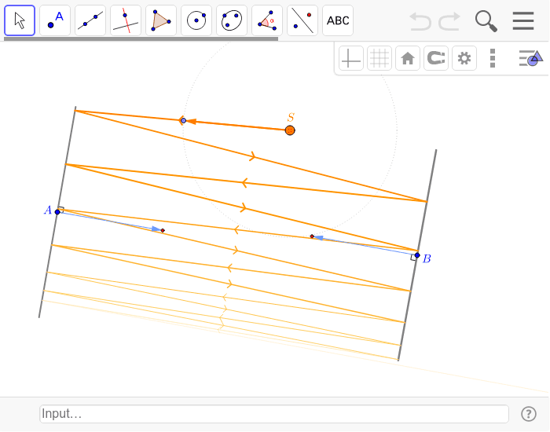Select the Ellipse conic tool

tap(232, 20)
